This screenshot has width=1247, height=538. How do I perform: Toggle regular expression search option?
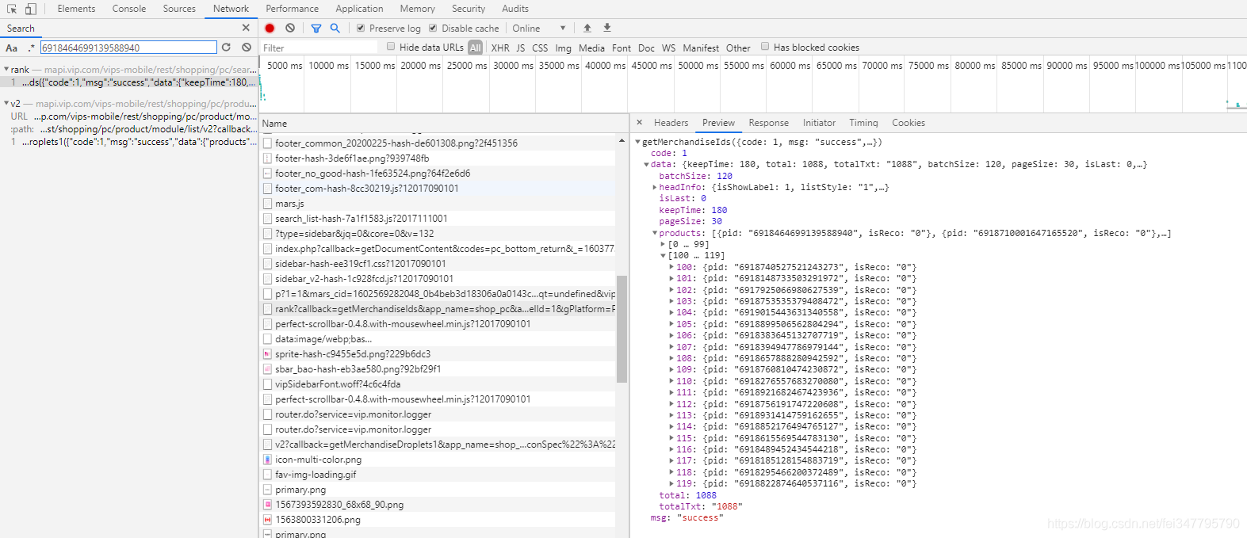(x=32, y=48)
